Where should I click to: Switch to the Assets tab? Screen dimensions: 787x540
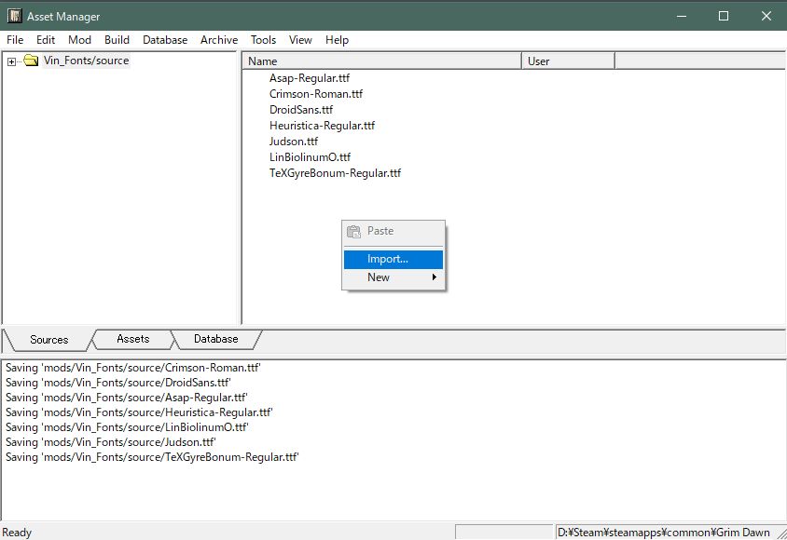point(132,339)
